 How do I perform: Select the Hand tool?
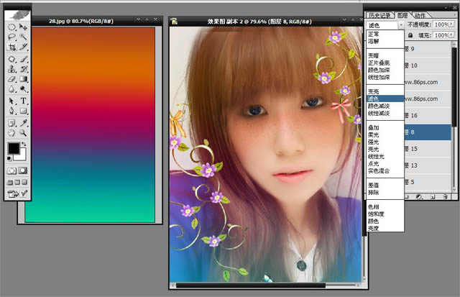pyautogui.click(x=12, y=133)
